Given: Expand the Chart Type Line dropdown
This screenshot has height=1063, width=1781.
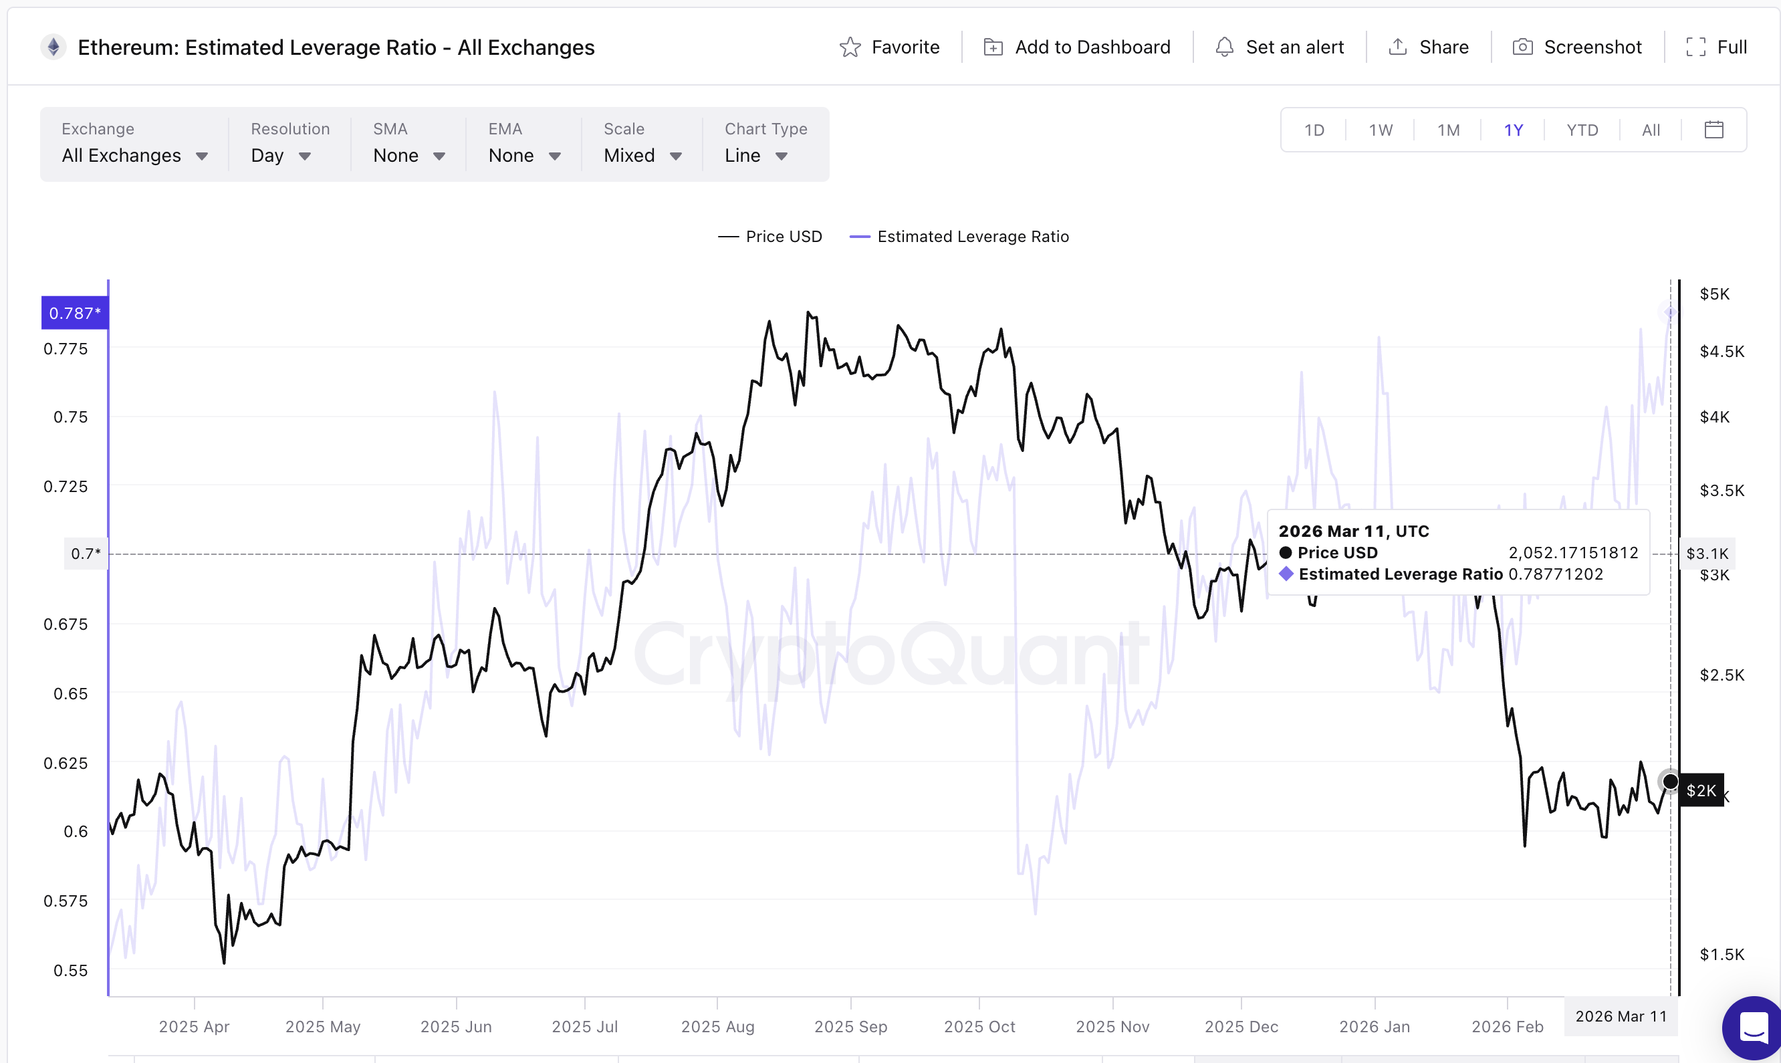Looking at the screenshot, I should [755, 155].
